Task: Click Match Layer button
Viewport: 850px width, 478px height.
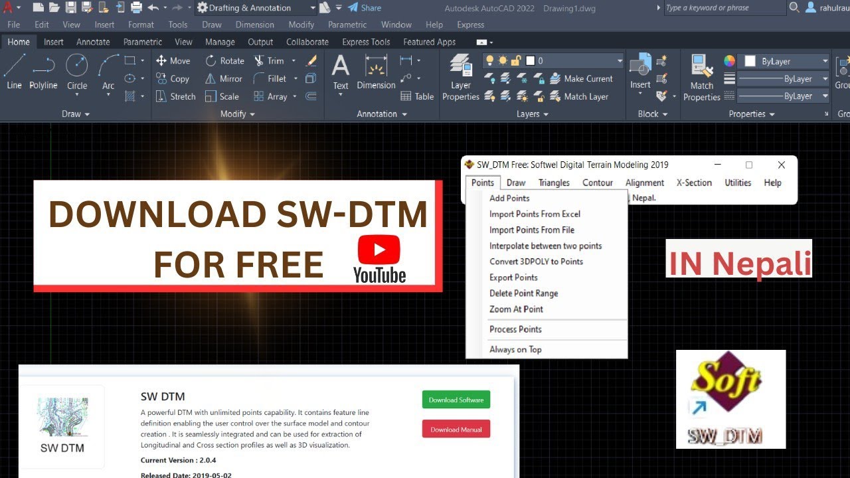Action: tap(579, 96)
